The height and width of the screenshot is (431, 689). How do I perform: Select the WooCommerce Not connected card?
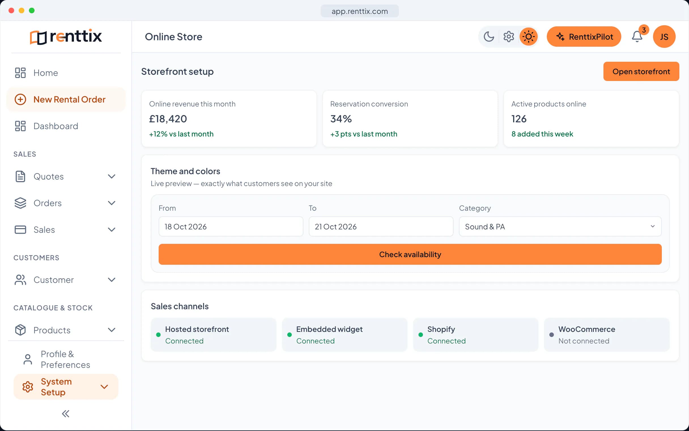pos(607,335)
